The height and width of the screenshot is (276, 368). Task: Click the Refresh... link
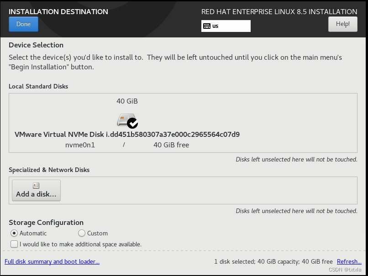(x=349, y=261)
